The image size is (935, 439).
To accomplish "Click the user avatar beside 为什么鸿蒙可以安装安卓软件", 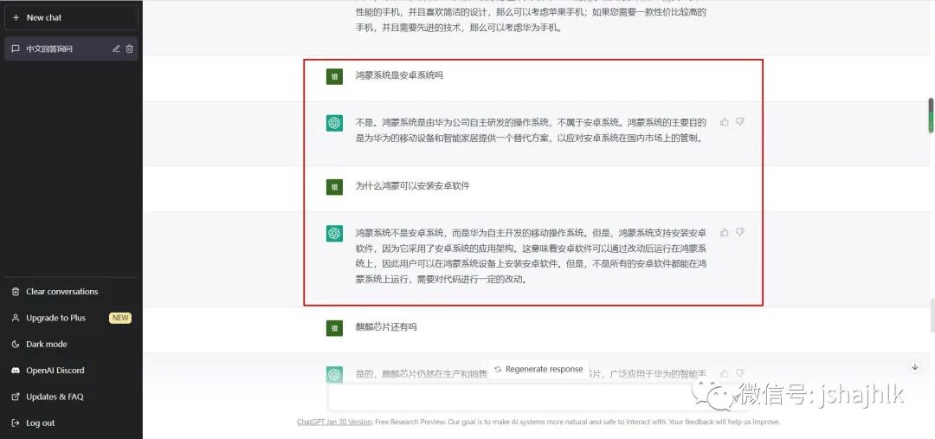I will coord(334,187).
